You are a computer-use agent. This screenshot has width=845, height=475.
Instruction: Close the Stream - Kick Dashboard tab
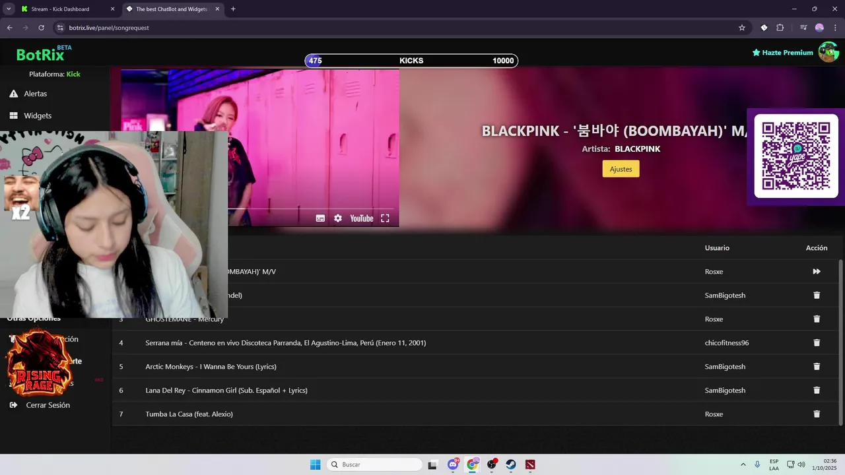pyautogui.click(x=112, y=9)
